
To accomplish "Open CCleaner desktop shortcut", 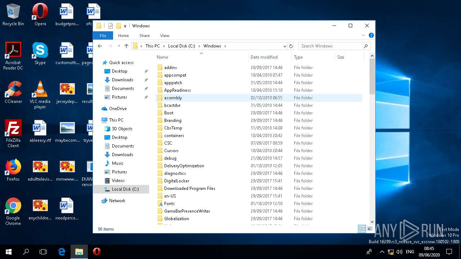I will pos(13,93).
